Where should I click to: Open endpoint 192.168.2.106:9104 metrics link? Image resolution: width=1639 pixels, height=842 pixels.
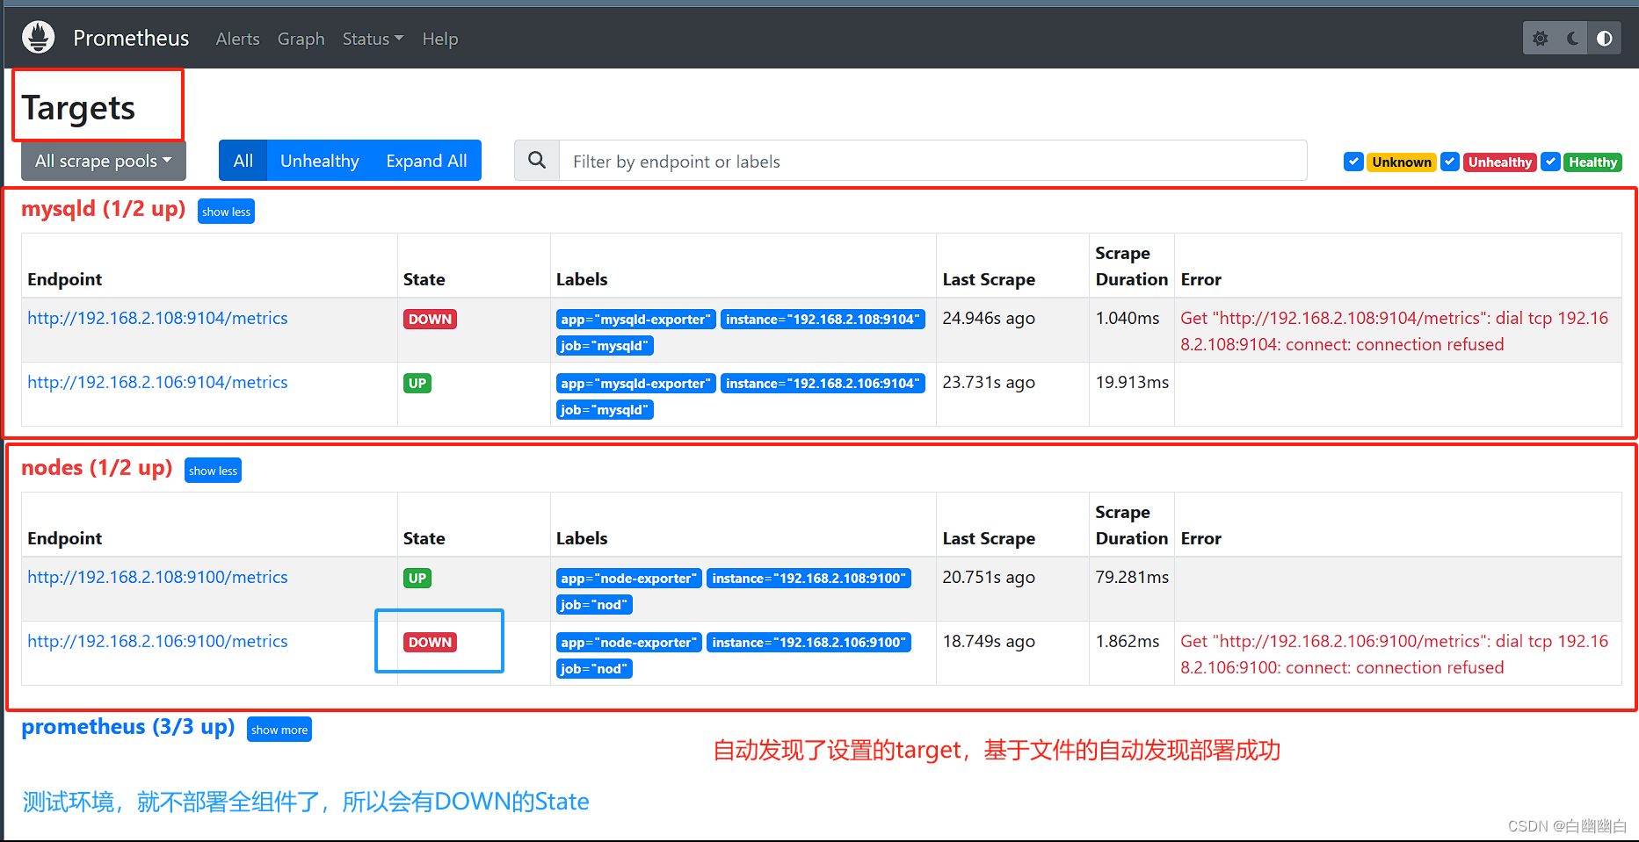click(x=157, y=382)
